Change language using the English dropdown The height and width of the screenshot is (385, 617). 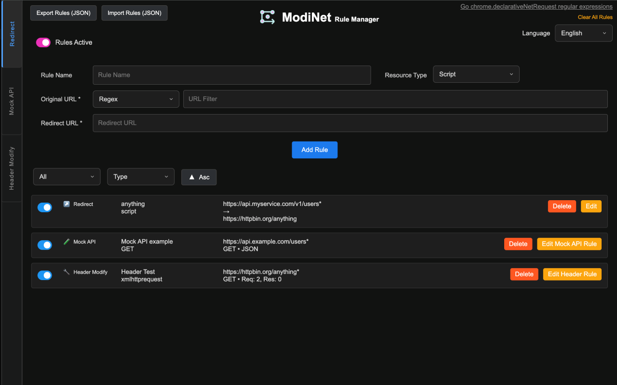tap(583, 33)
